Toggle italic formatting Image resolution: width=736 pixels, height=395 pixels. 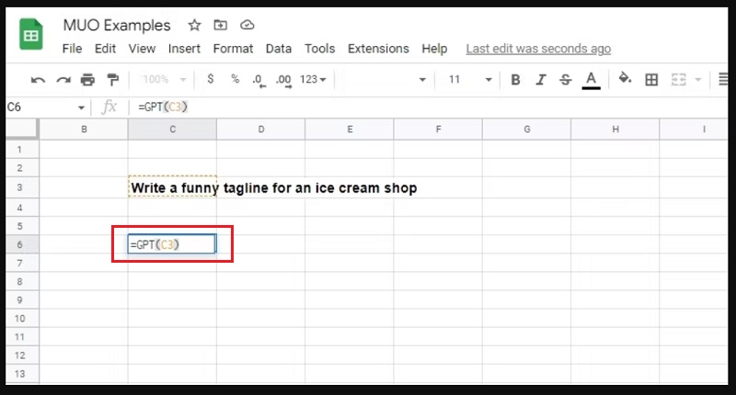point(541,80)
